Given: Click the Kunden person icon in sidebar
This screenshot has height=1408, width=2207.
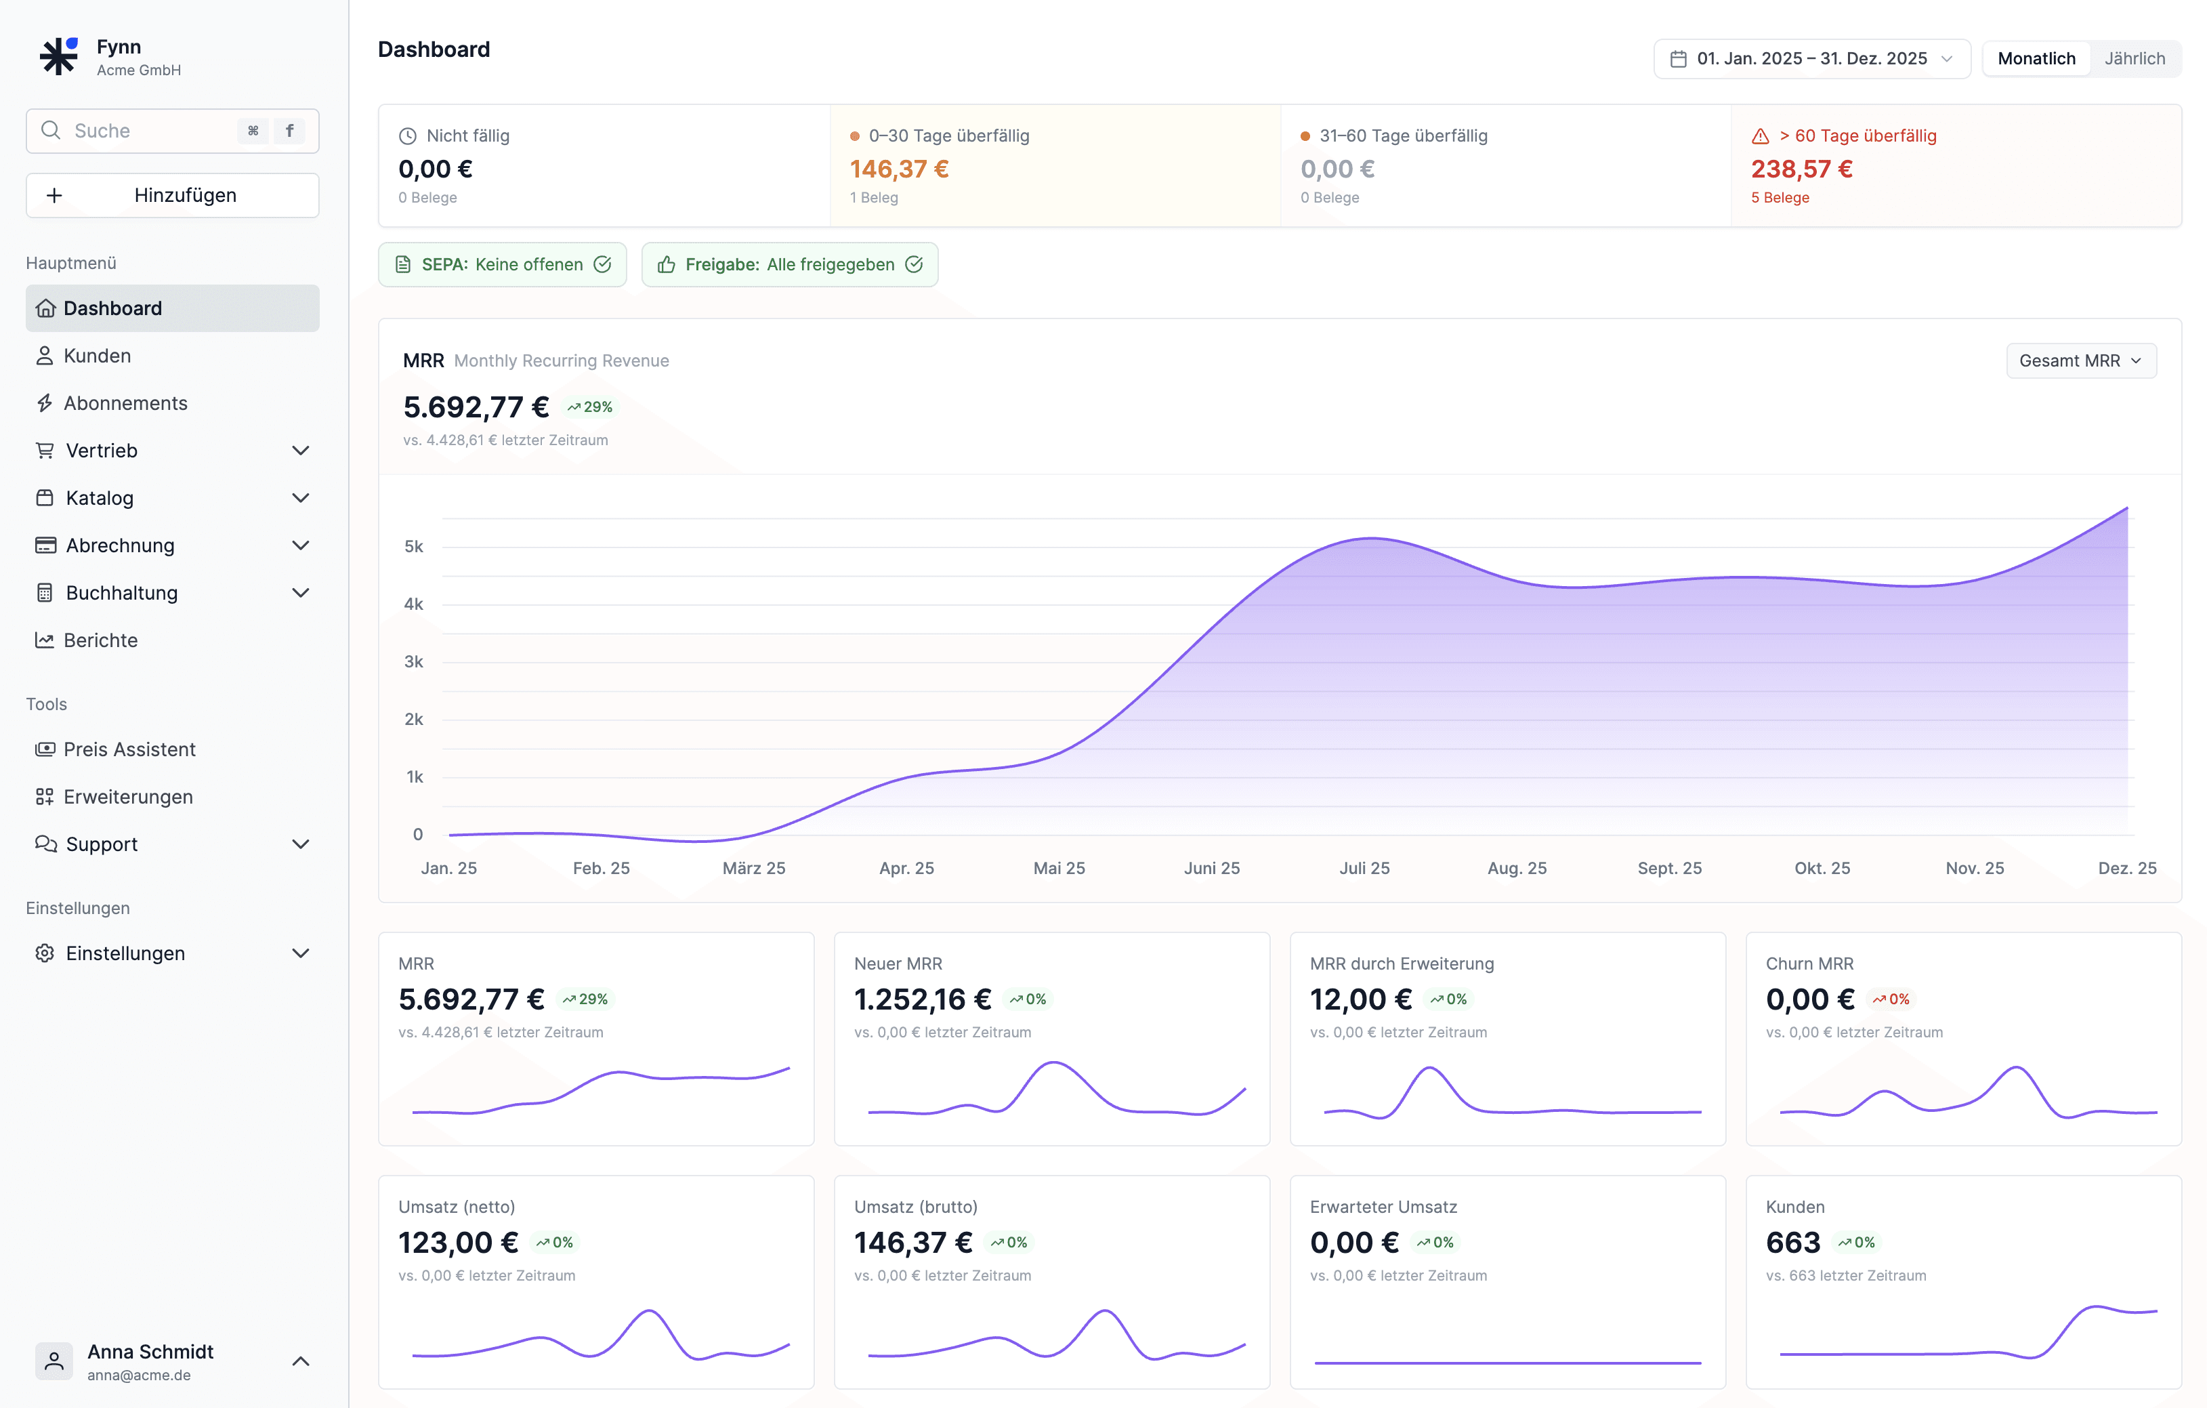Looking at the screenshot, I should [x=44, y=356].
